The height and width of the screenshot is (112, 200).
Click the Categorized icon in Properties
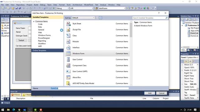click(x=182, y=61)
